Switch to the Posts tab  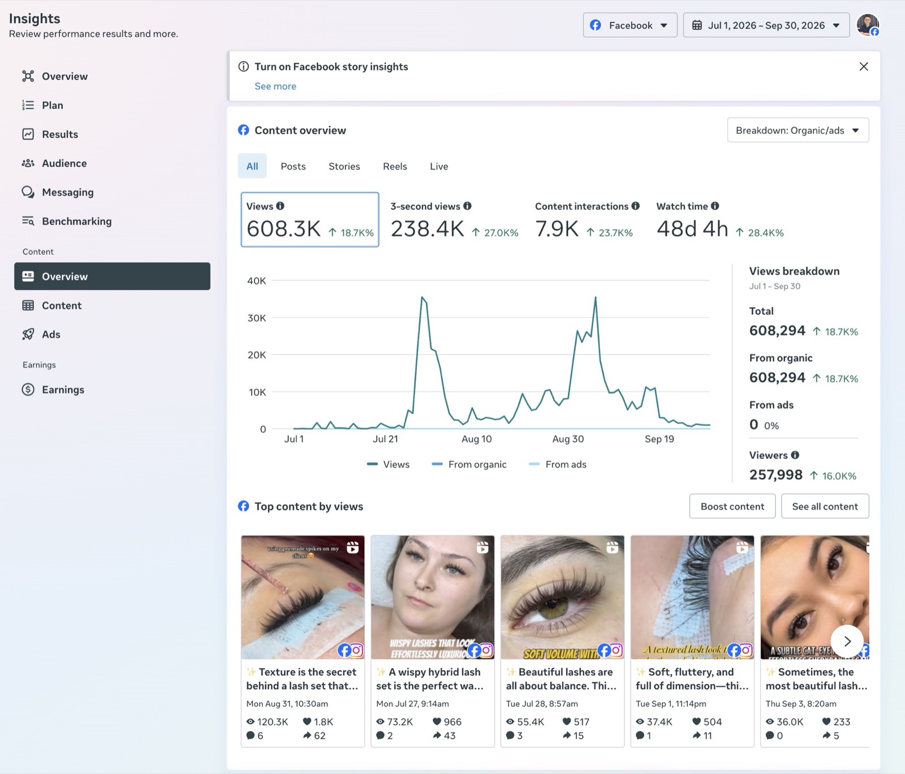293,166
